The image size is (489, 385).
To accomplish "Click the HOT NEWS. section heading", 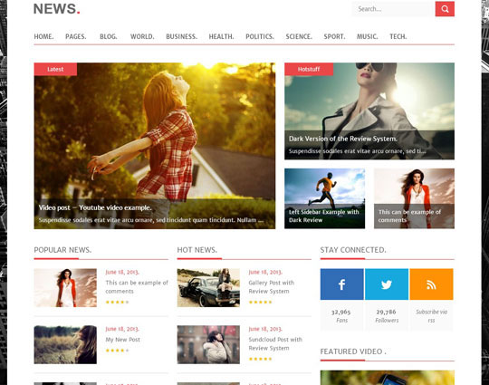I will 197,250.
